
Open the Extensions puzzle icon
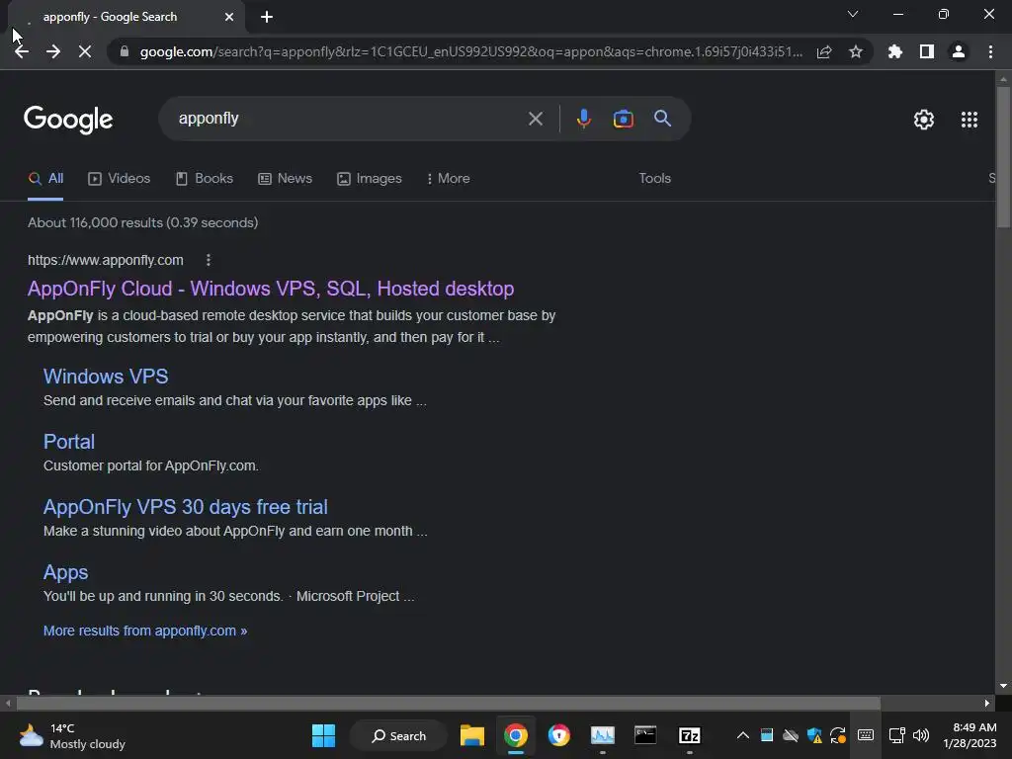(x=894, y=51)
